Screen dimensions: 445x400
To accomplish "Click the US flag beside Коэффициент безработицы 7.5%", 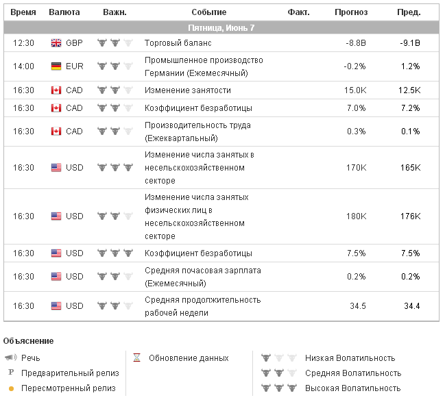I will coord(56,253).
